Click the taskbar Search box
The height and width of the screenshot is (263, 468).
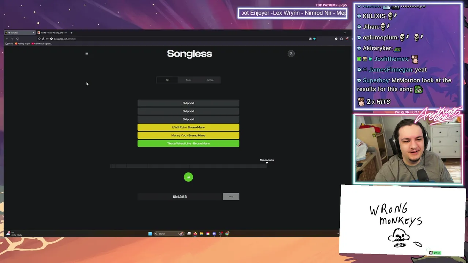tap(169, 234)
